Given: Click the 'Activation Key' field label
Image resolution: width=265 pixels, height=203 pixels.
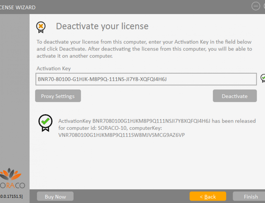Looking at the screenshot, I should pyautogui.click(x=54, y=68).
